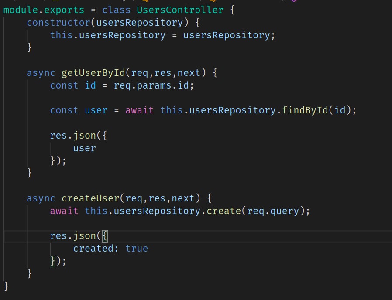Screen dimensions: 392x300
Task: Click the 'async' keyword before getUserById
Action: click(x=41, y=73)
